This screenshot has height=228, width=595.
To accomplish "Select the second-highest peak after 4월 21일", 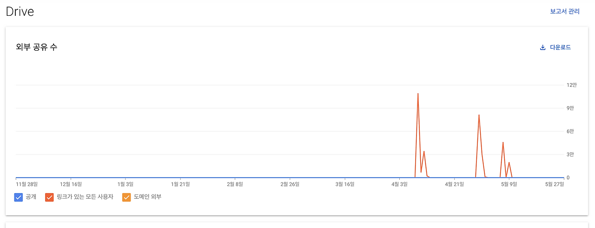I will click(x=479, y=115).
